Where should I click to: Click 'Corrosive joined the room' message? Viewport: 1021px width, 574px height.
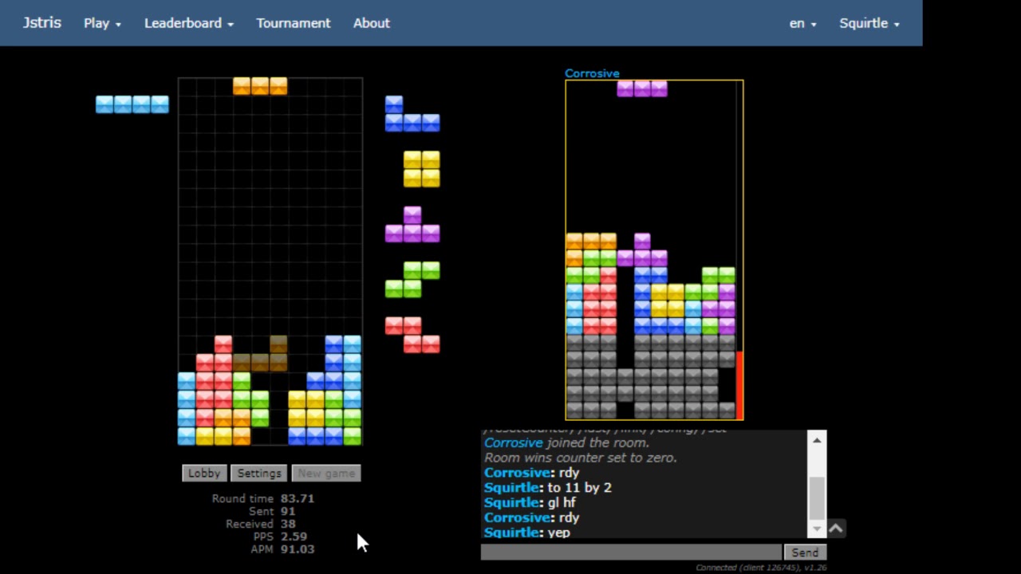[566, 442]
